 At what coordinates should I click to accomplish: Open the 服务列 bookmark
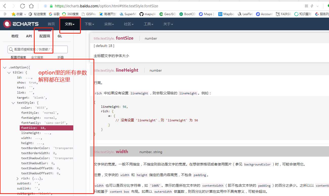[322, 14]
